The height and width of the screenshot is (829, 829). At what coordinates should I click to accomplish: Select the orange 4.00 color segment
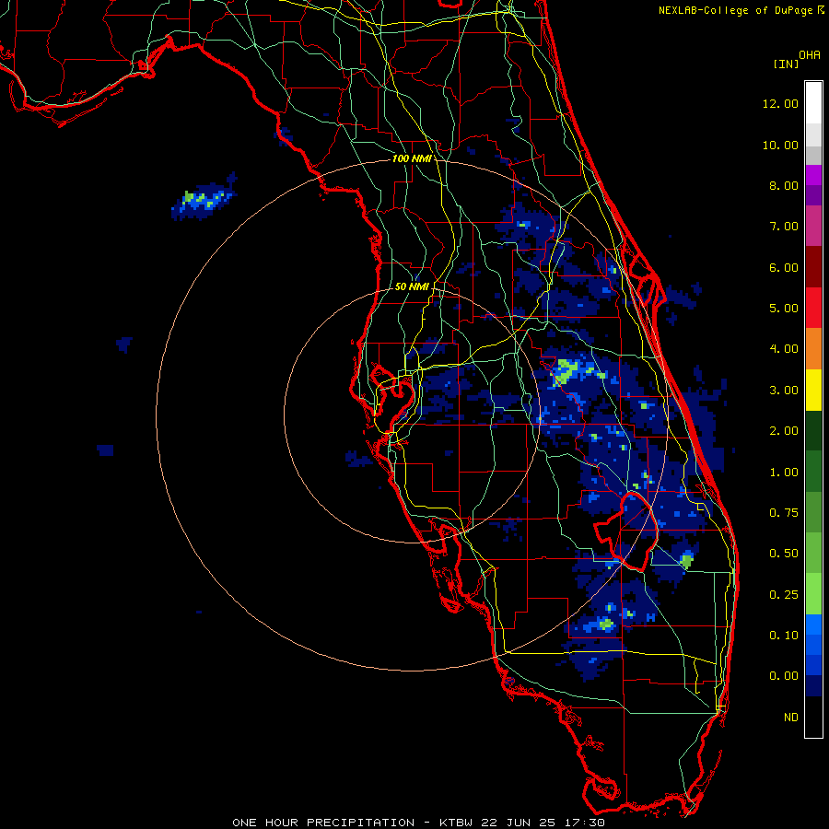tap(813, 349)
